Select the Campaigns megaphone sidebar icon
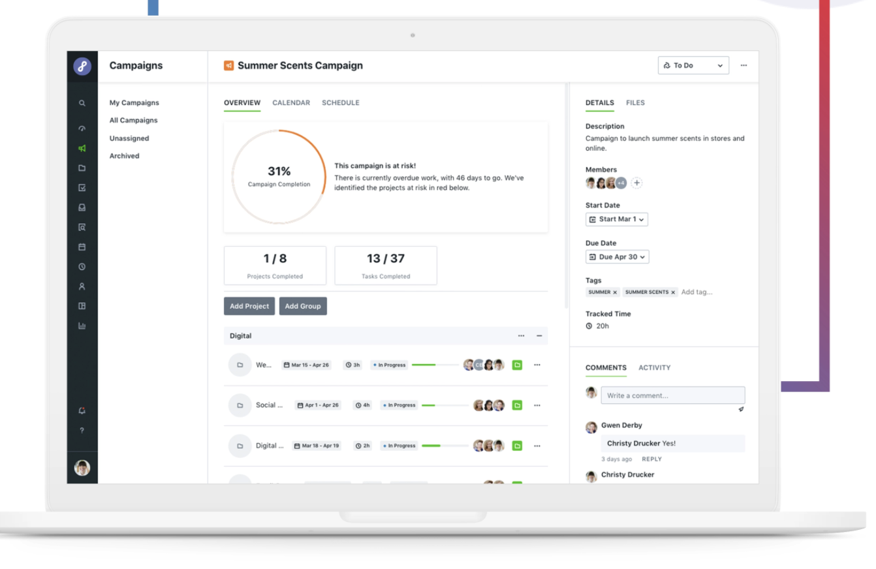 pyautogui.click(x=82, y=148)
